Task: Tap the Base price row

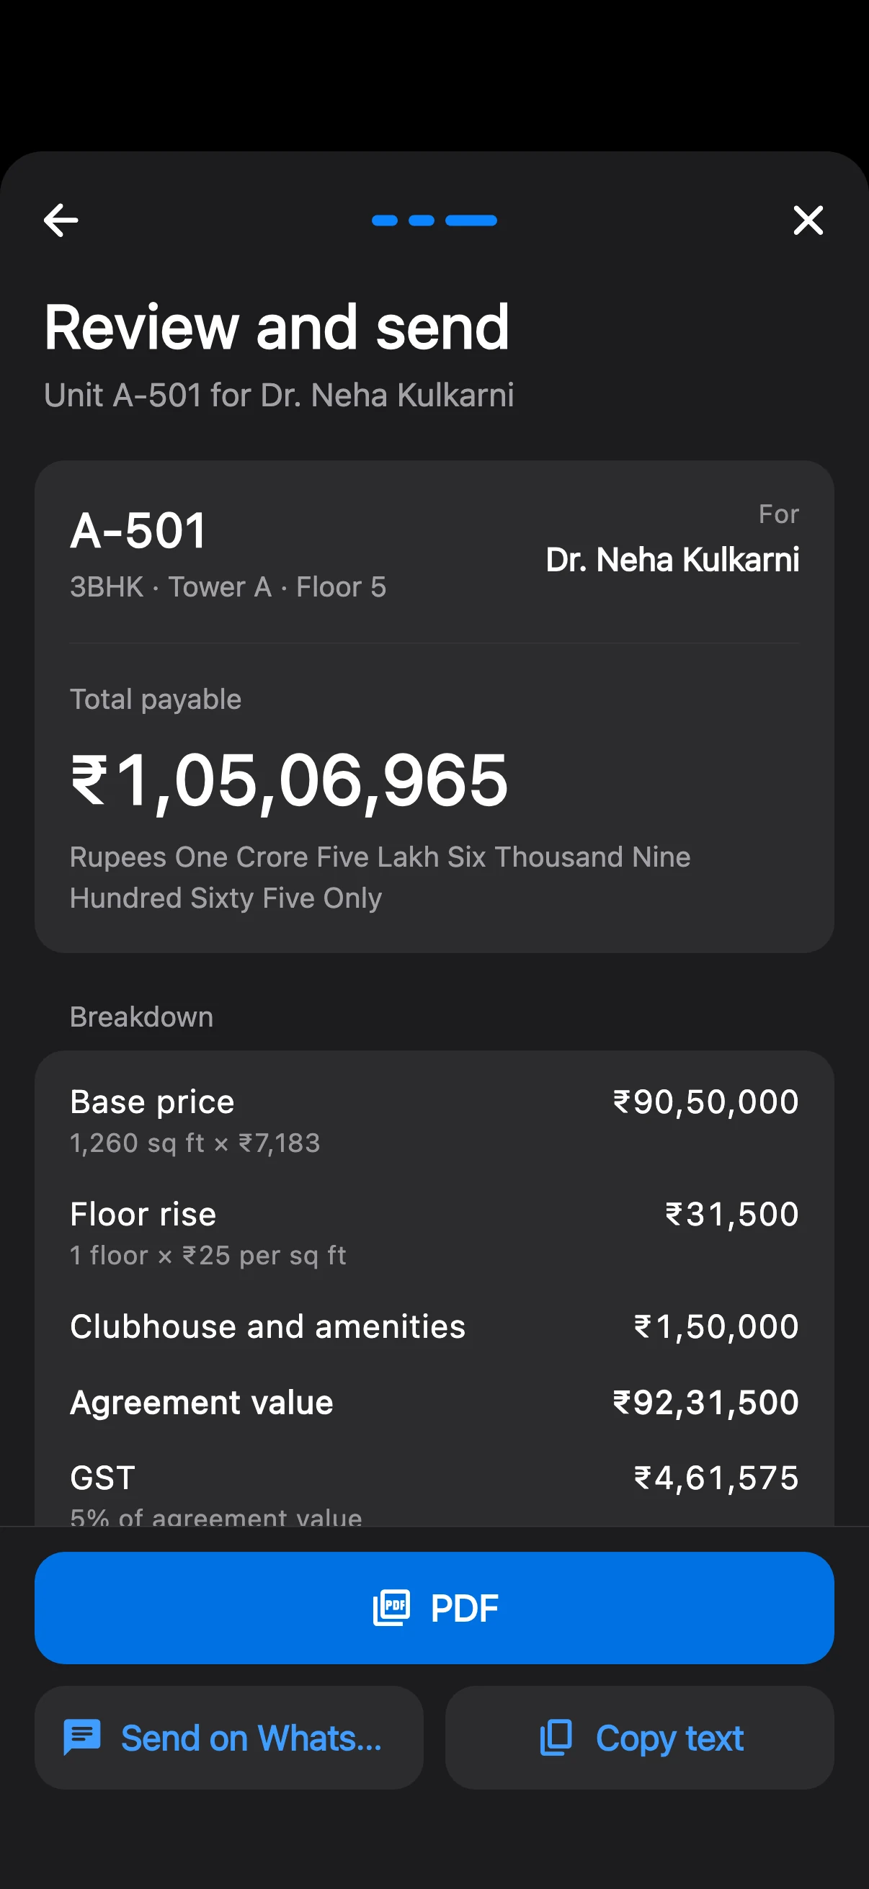Action: (x=434, y=1121)
